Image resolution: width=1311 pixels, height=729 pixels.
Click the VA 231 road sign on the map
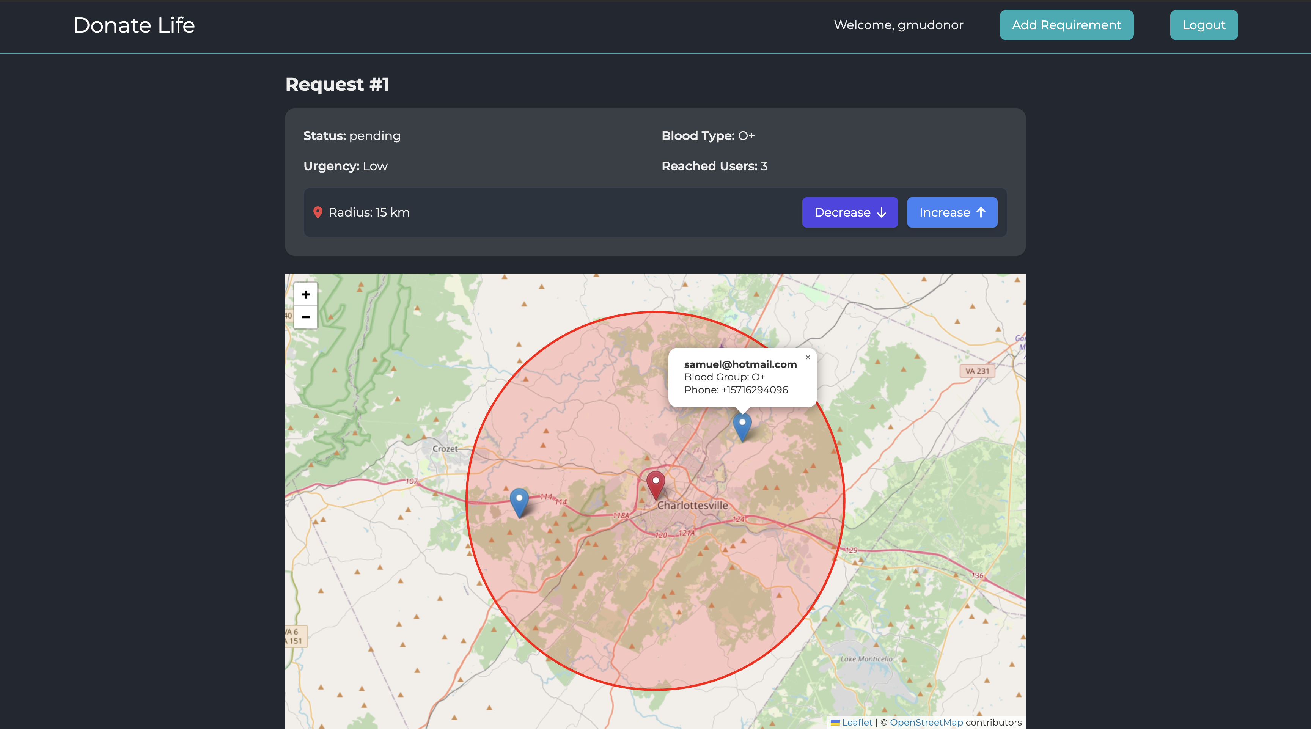coord(977,371)
